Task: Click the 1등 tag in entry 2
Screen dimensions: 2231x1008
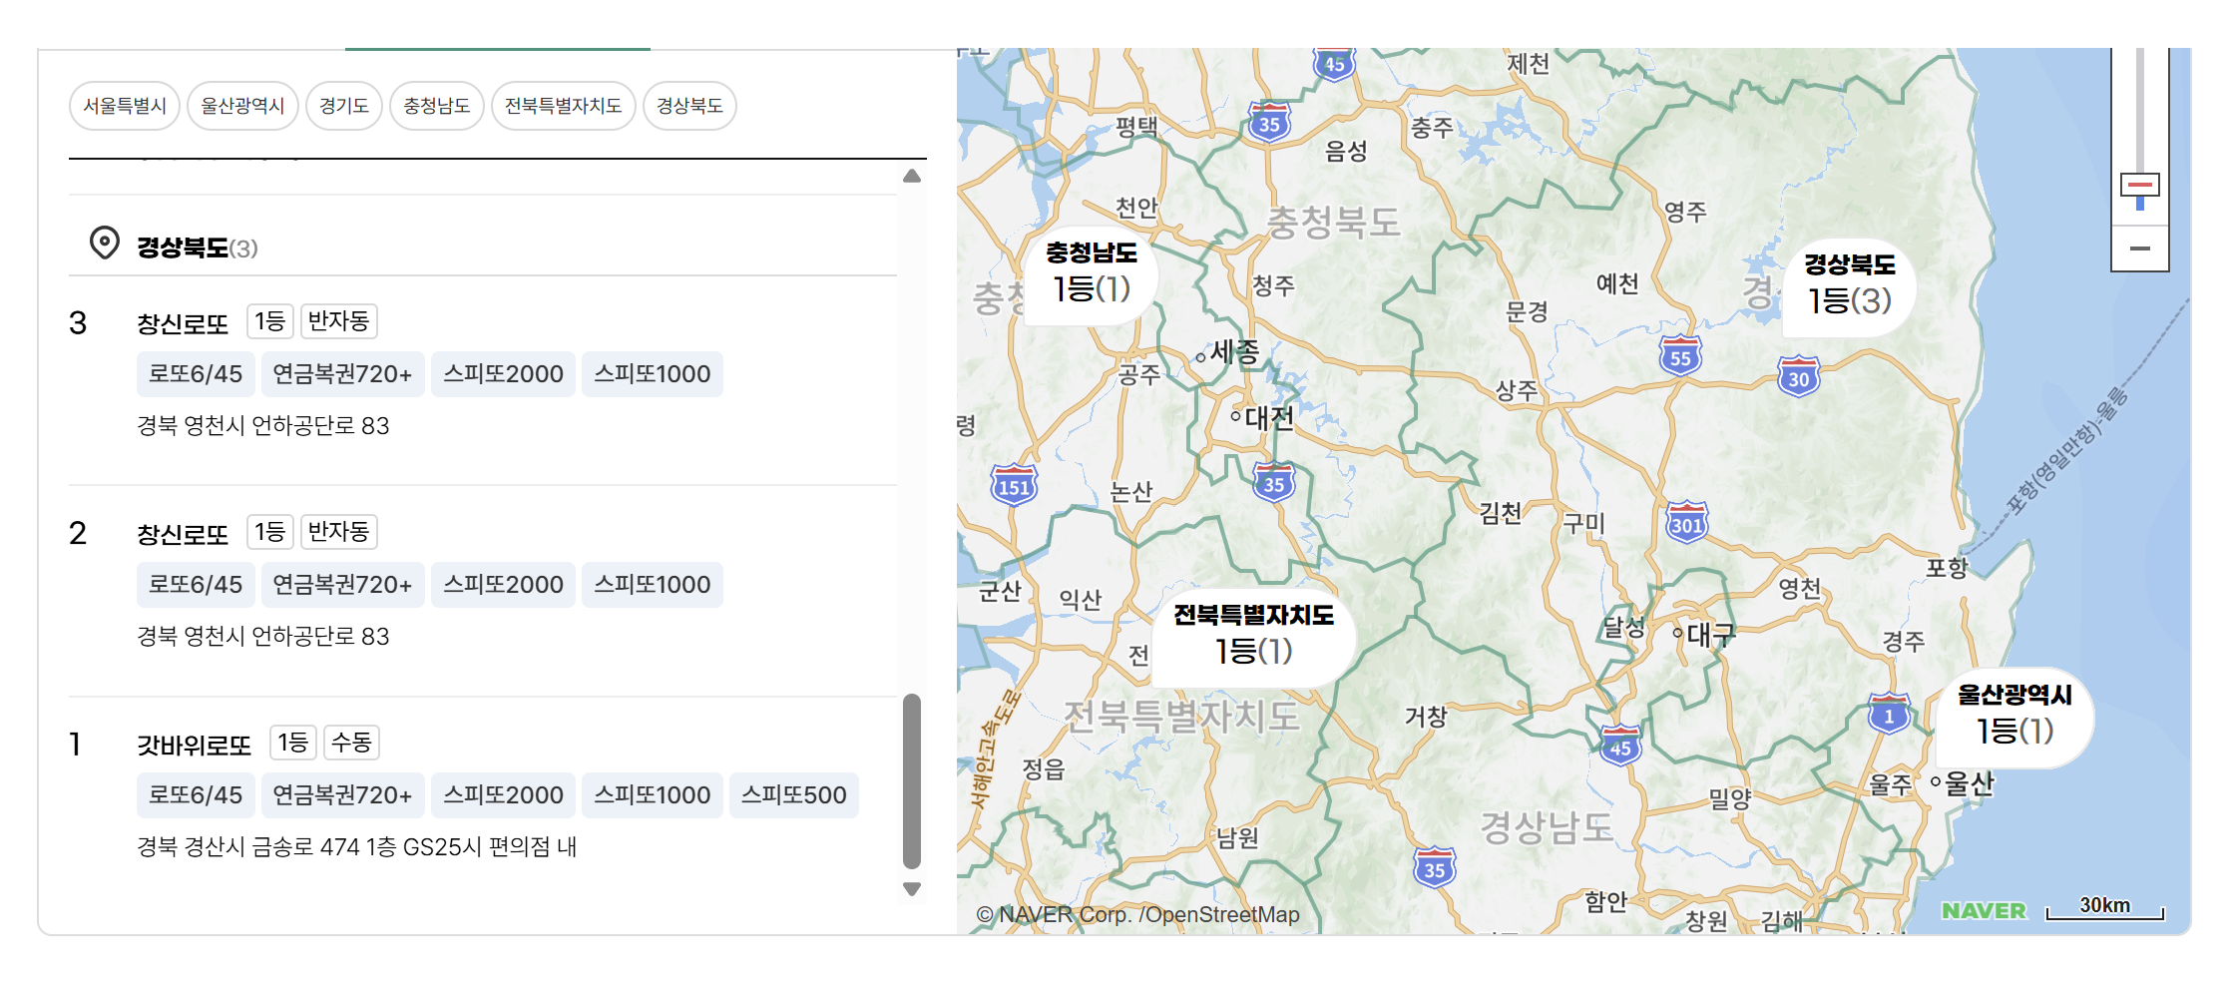Action: point(270,532)
